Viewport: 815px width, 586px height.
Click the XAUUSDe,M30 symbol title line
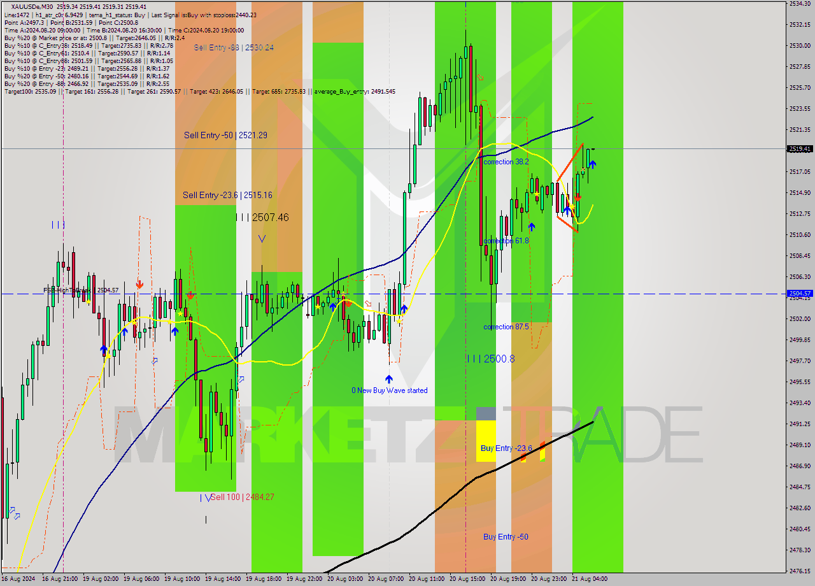tap(78, 6)
